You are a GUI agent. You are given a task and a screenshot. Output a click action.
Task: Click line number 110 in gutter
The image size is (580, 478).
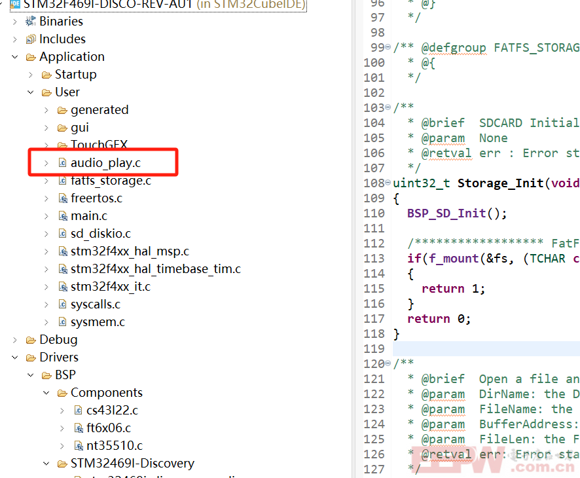[374, 213]
